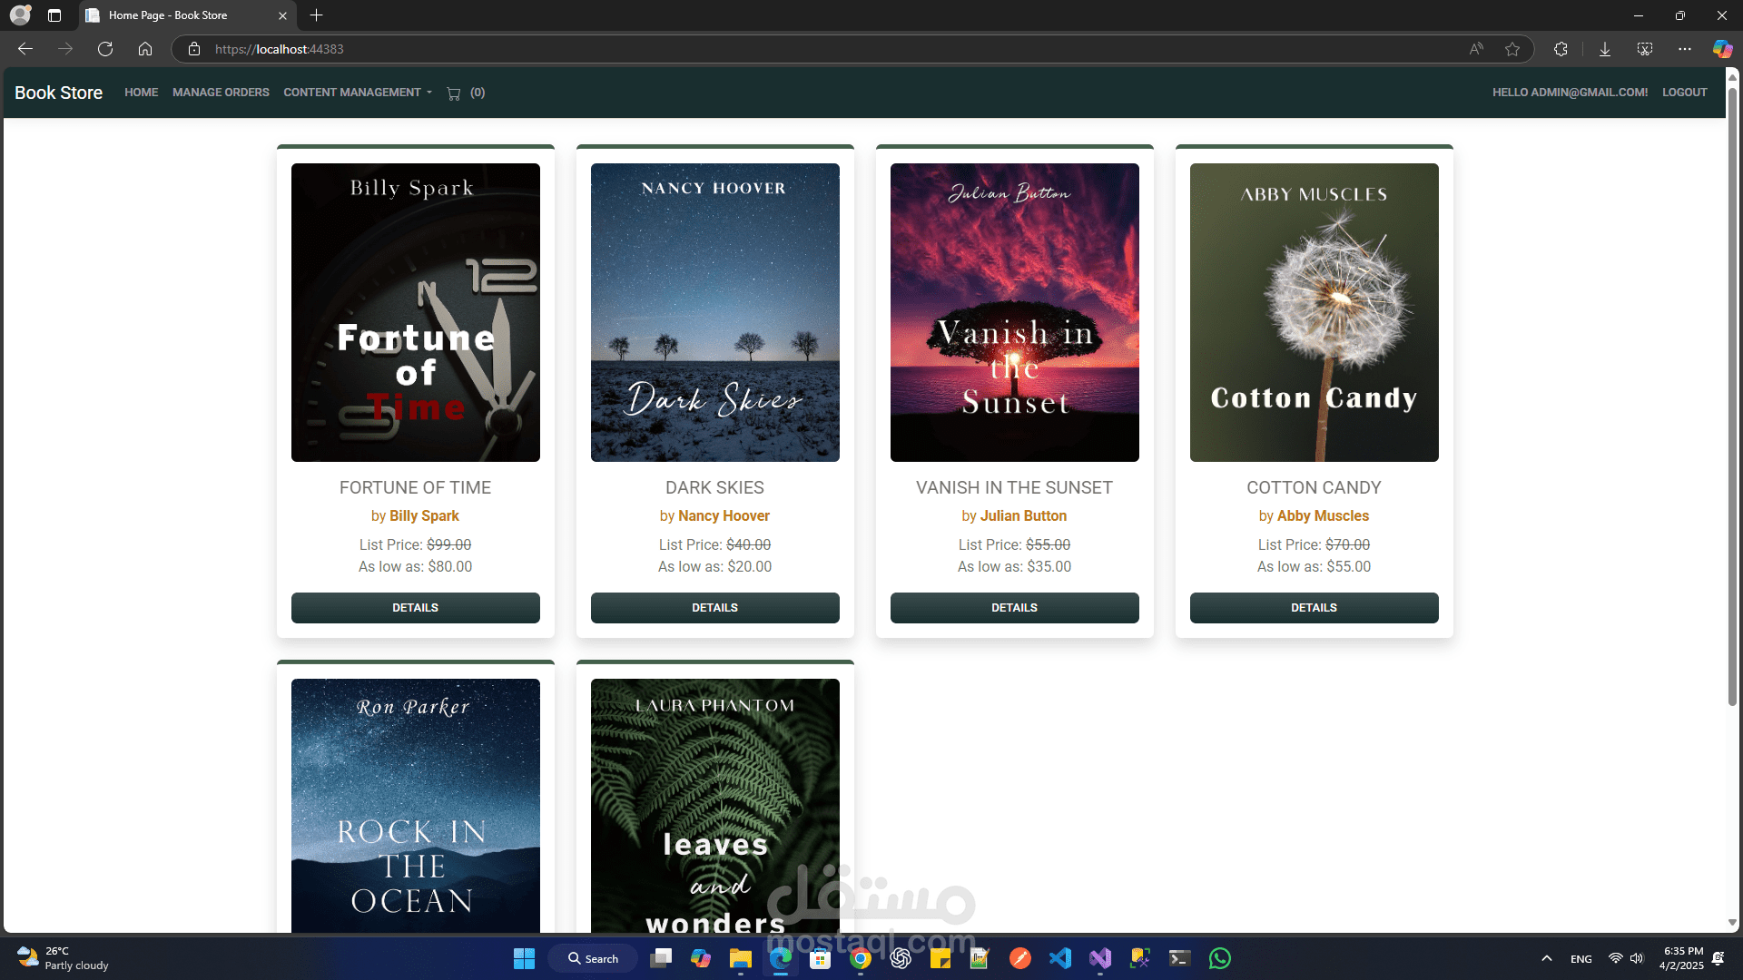Image resolution: width=1743 pixels, height=980 pixels.
Task: Click the taskbar Search box
Action: click(593, 958)
